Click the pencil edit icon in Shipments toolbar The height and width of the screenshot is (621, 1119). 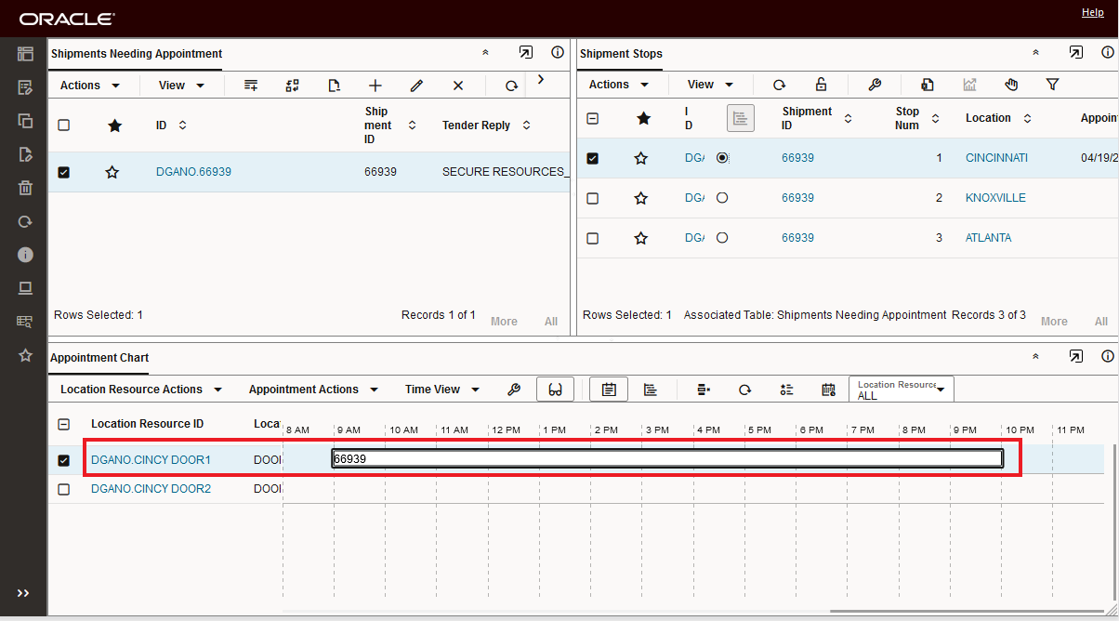(x=416, y=86)
